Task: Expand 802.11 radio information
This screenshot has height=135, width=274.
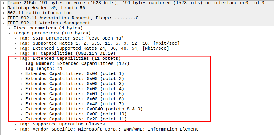Action: point(4,13)
